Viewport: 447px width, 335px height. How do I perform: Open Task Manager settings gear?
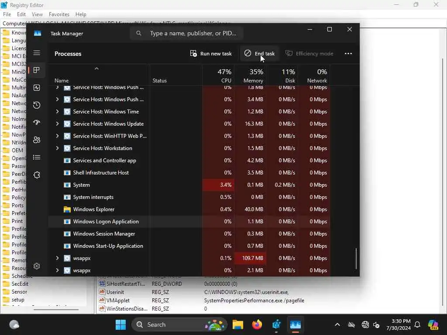(x=37, y=266)
